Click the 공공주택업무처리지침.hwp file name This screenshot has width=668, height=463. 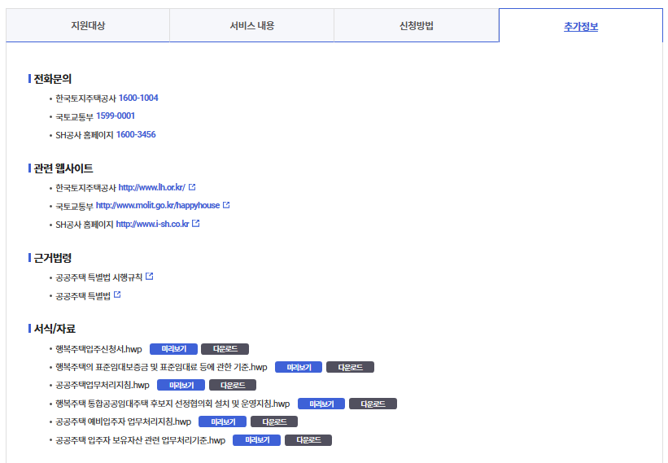pos(103,386)
